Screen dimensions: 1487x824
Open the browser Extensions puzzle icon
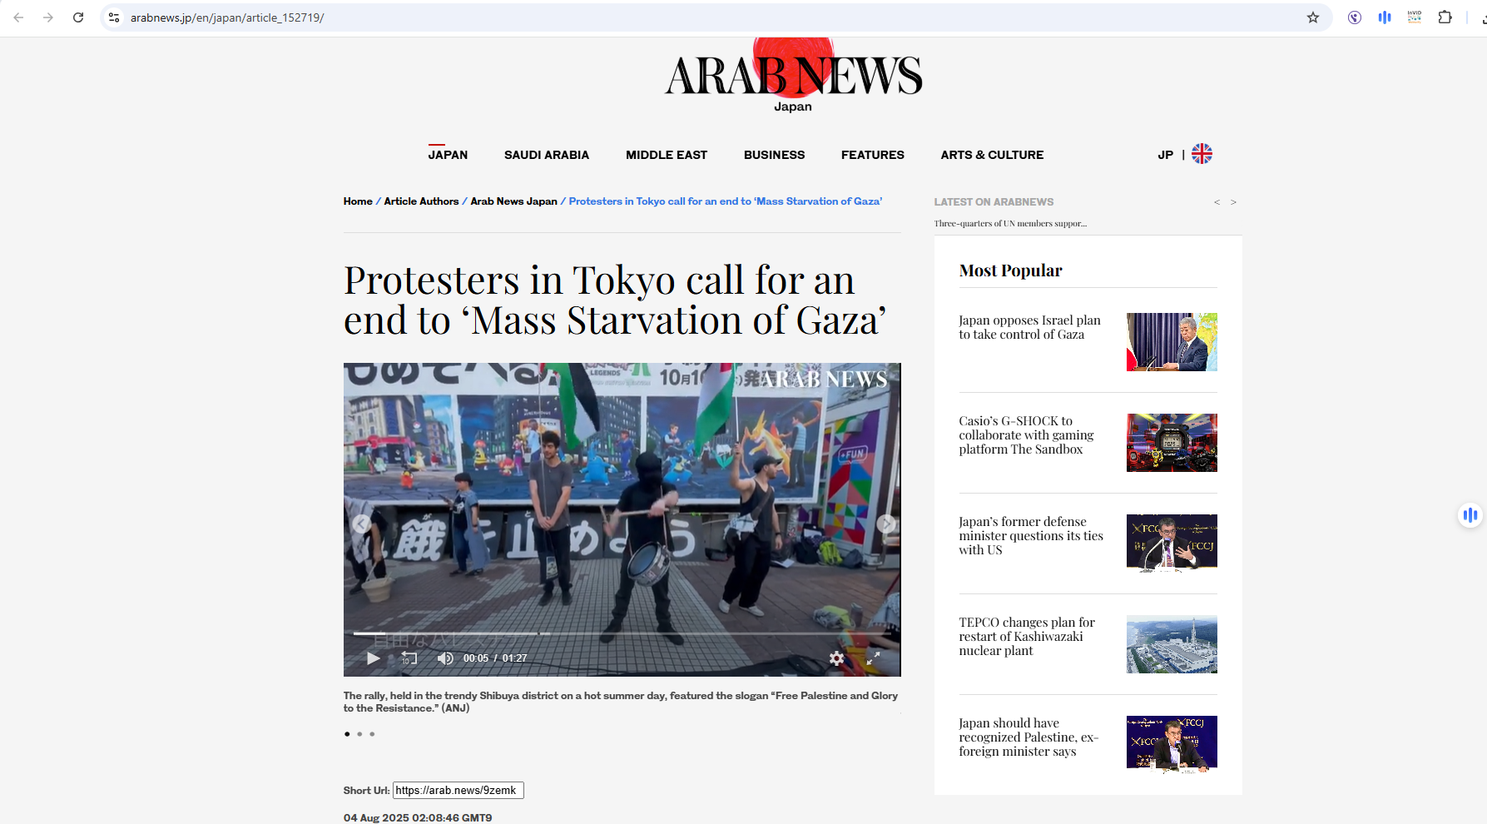pos(1445,17)
